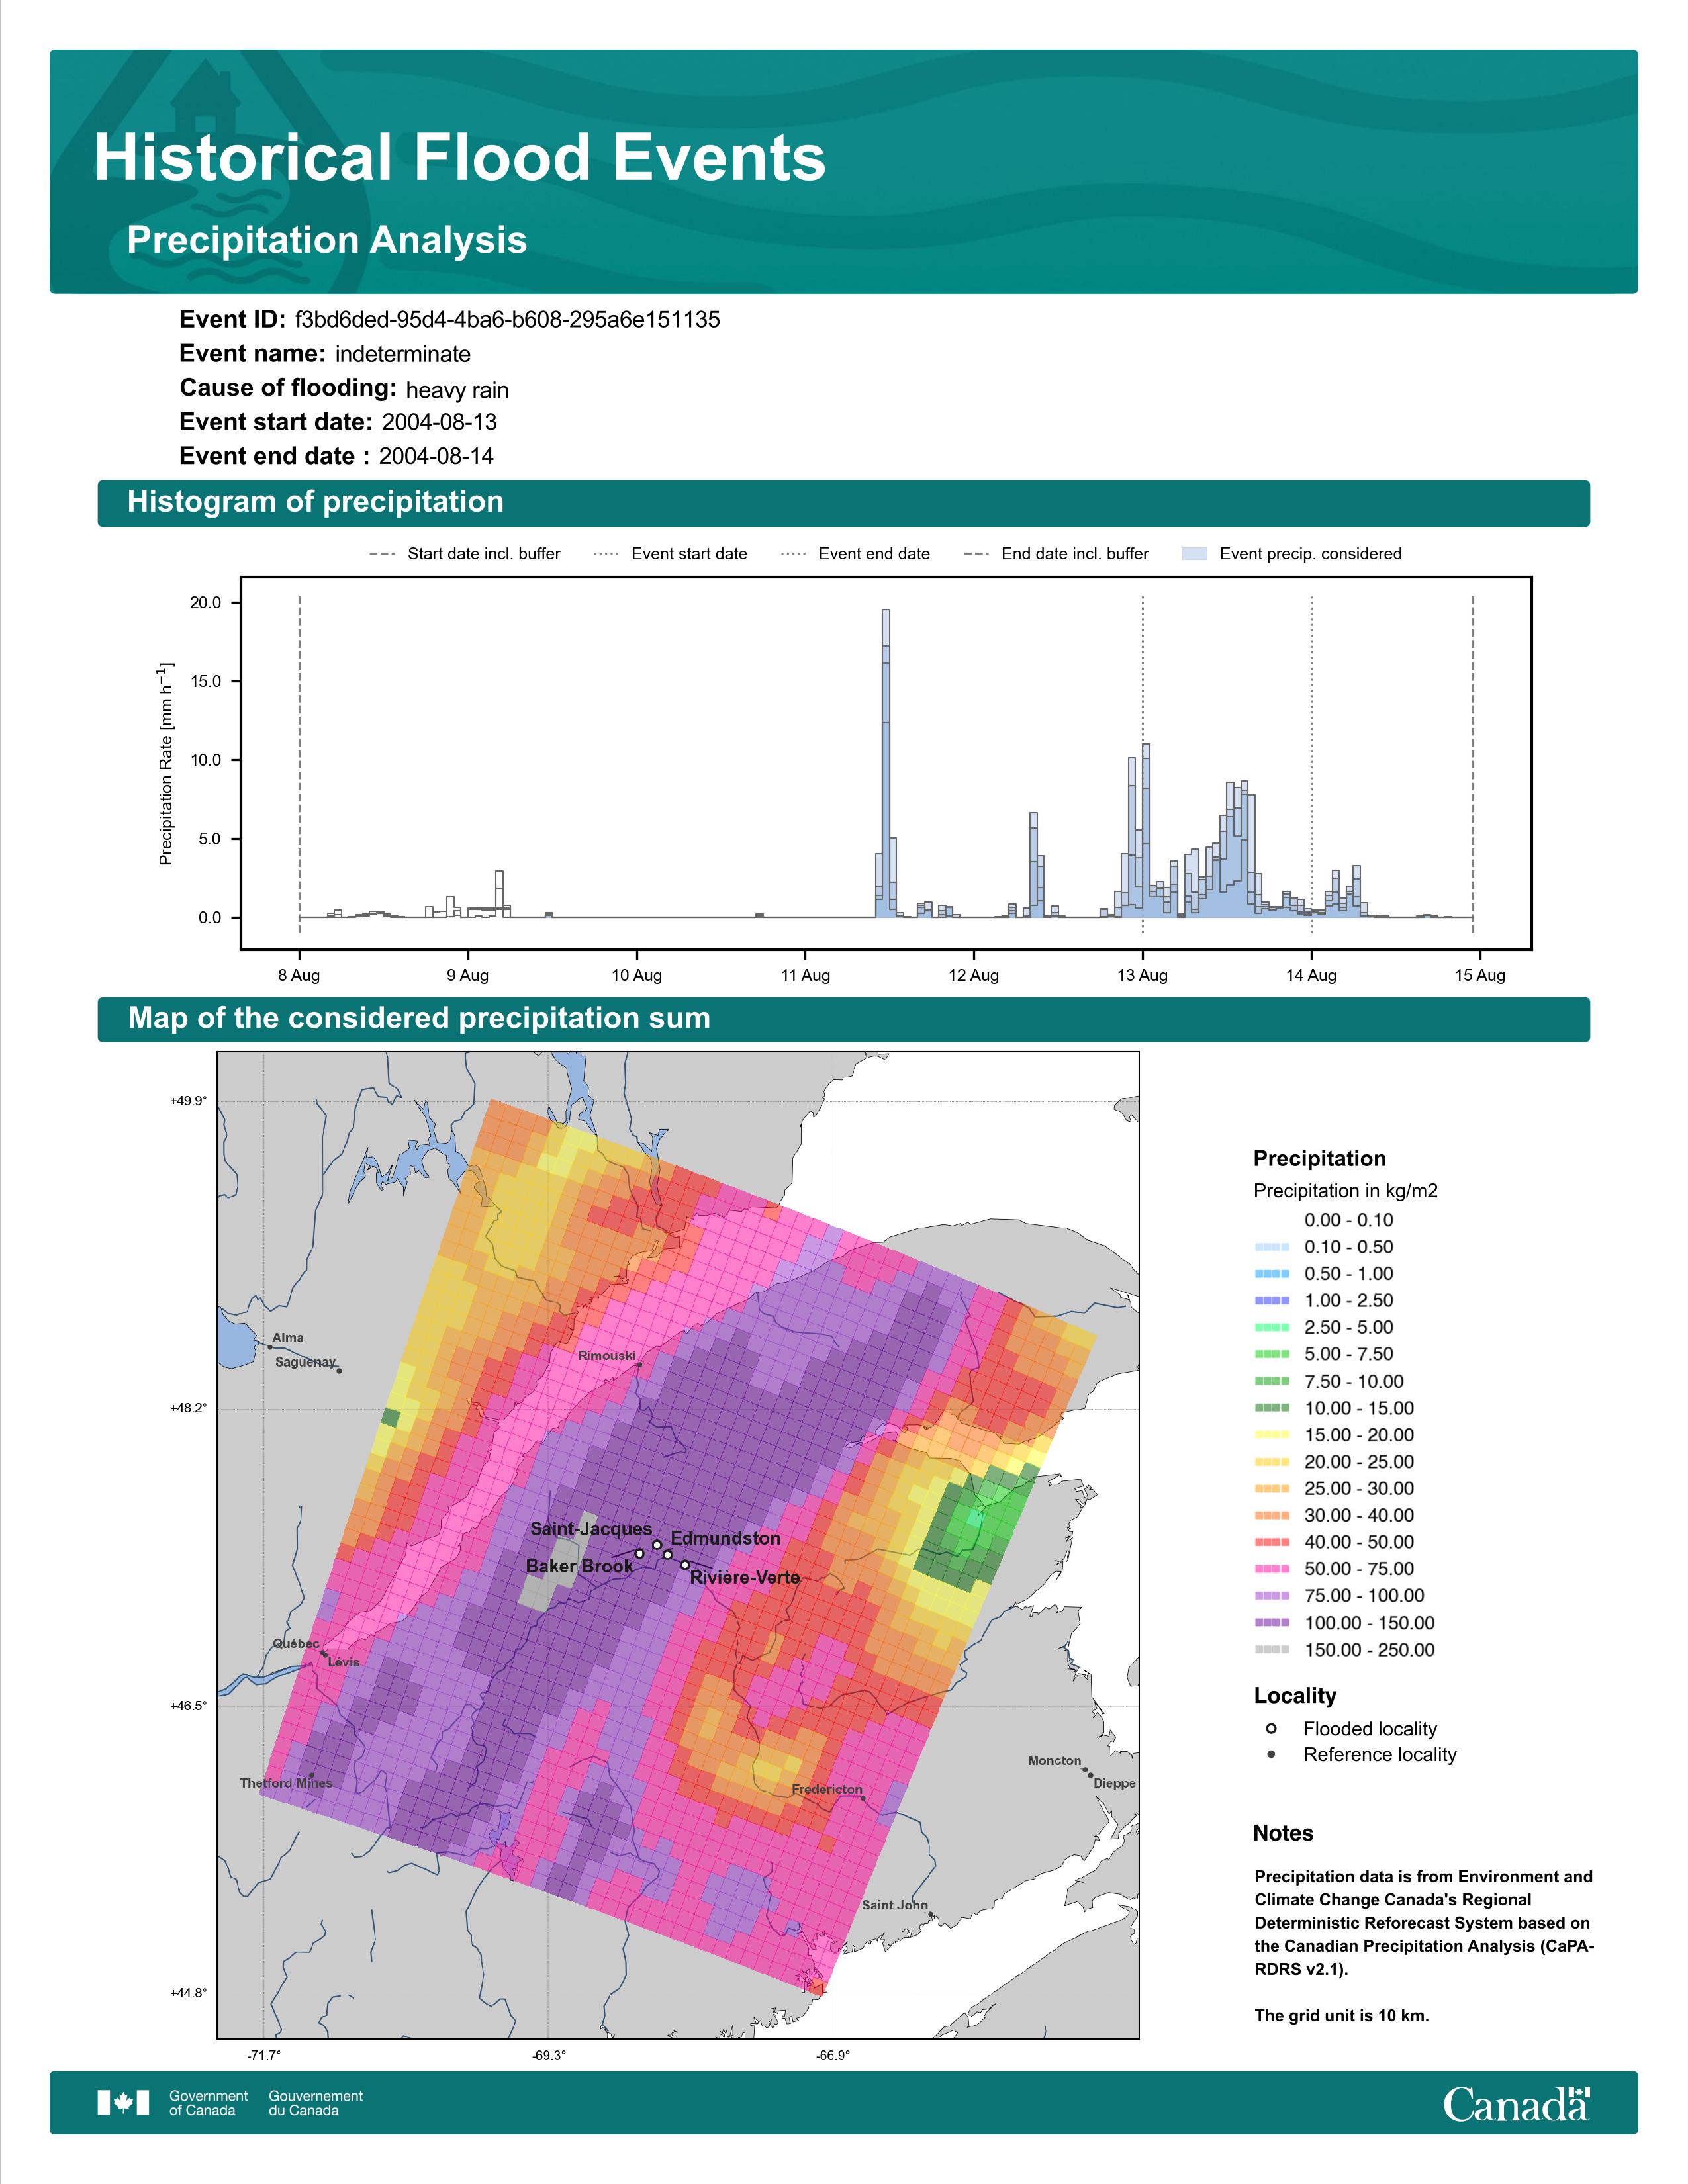
Task: Click Map of the considered precipitation sum heading
Action: pos(419,1018)
